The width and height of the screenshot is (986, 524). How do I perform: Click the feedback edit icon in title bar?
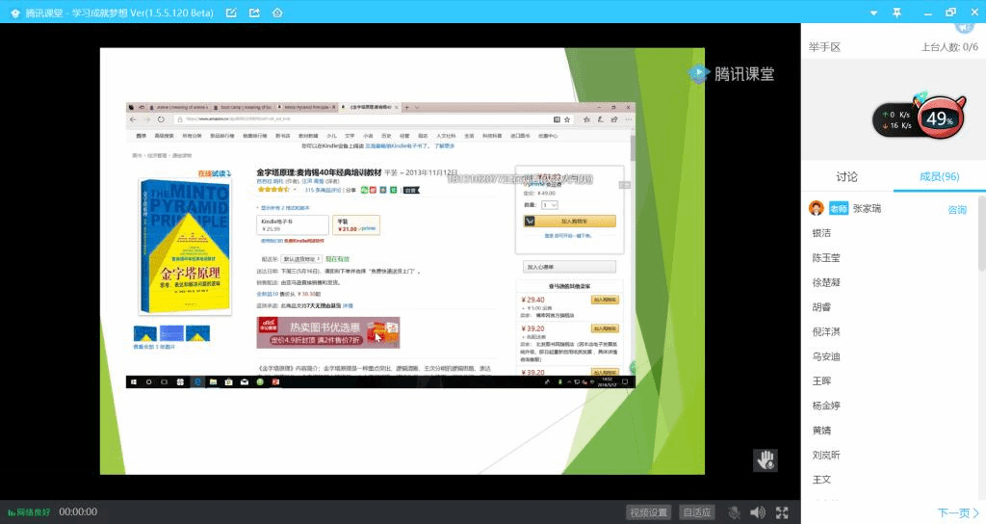pyautogui.click(x=231, y=13)
